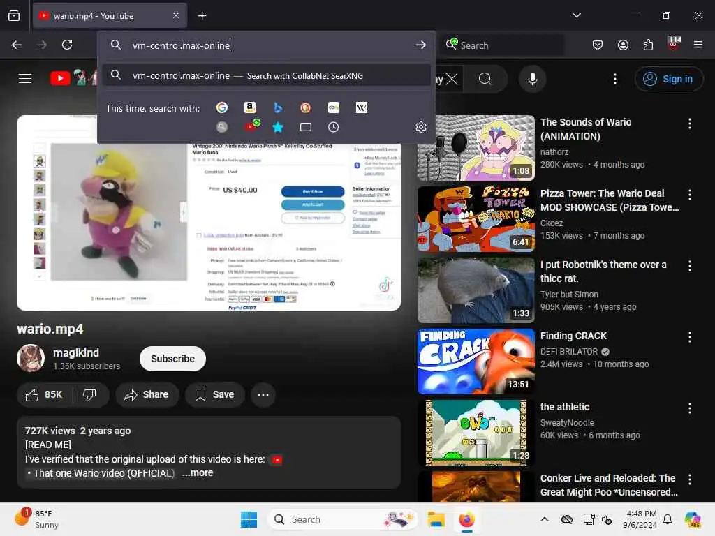Open Windows Start menu
The width and height of the screenshot is (715, 536).
coord(249,519)
